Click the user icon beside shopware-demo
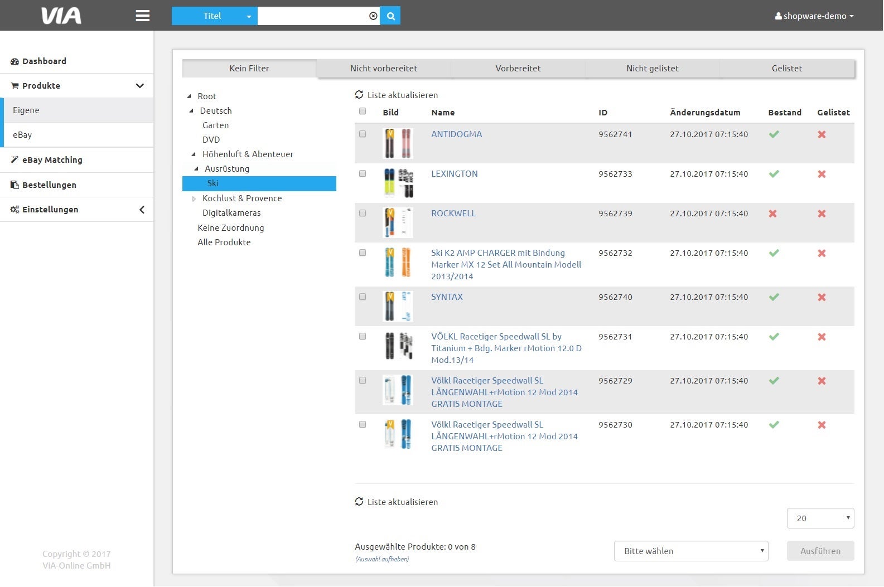The height and width of the screenshot is (587, 884). pos(778,16)
